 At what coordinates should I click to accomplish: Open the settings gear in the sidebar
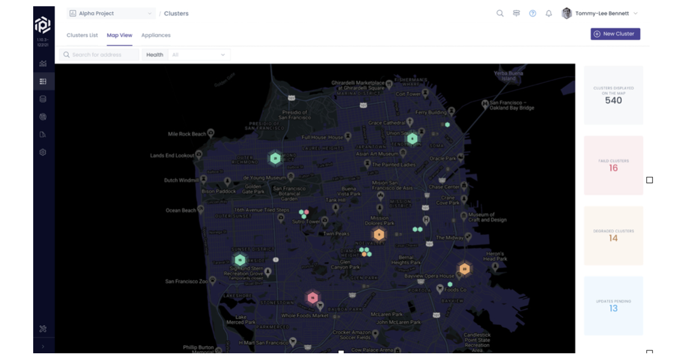(x=44, y=152)
